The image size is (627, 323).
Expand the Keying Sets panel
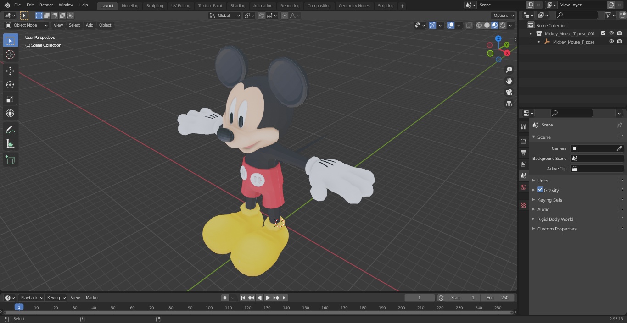pyautogui.click(x=549, y=200)
